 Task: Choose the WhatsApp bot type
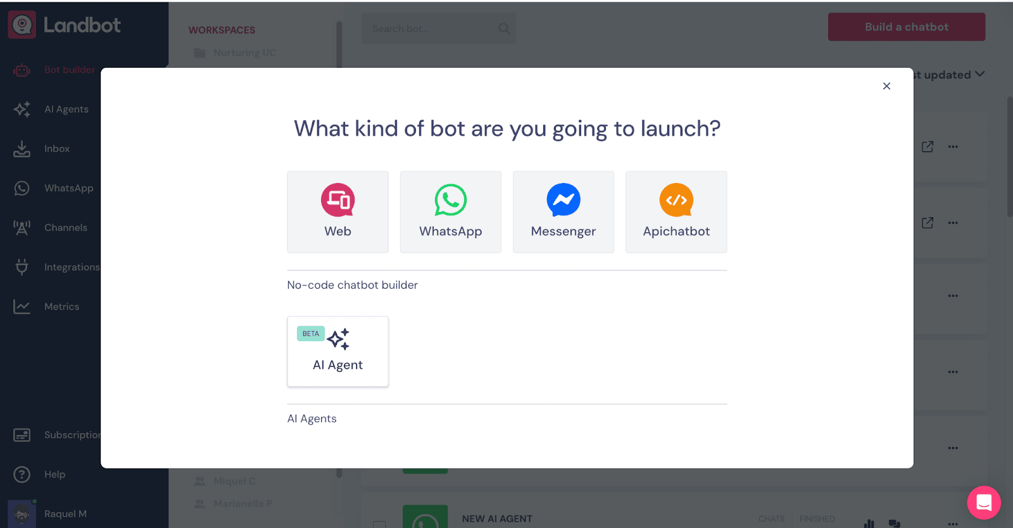tap(450, 212)
